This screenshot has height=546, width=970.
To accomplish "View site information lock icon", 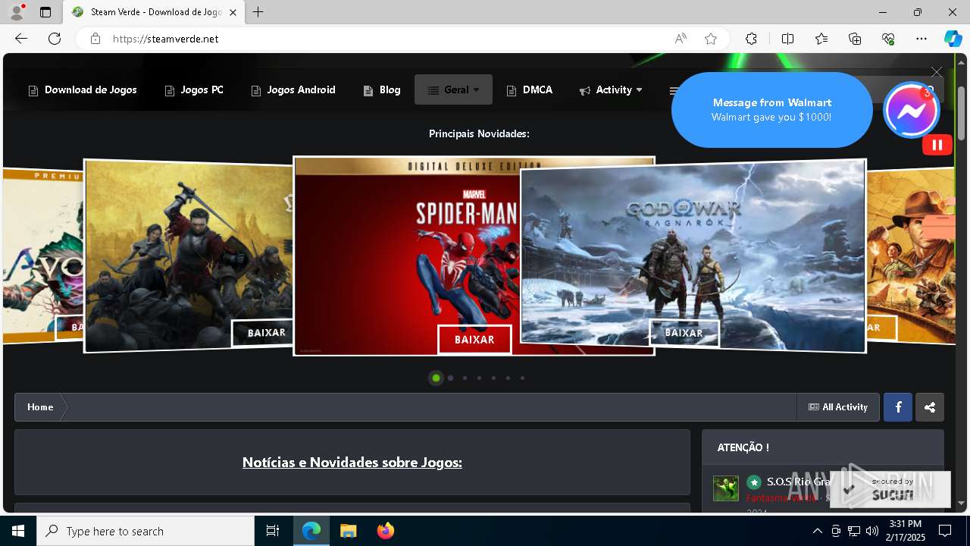I will (95, 39).
